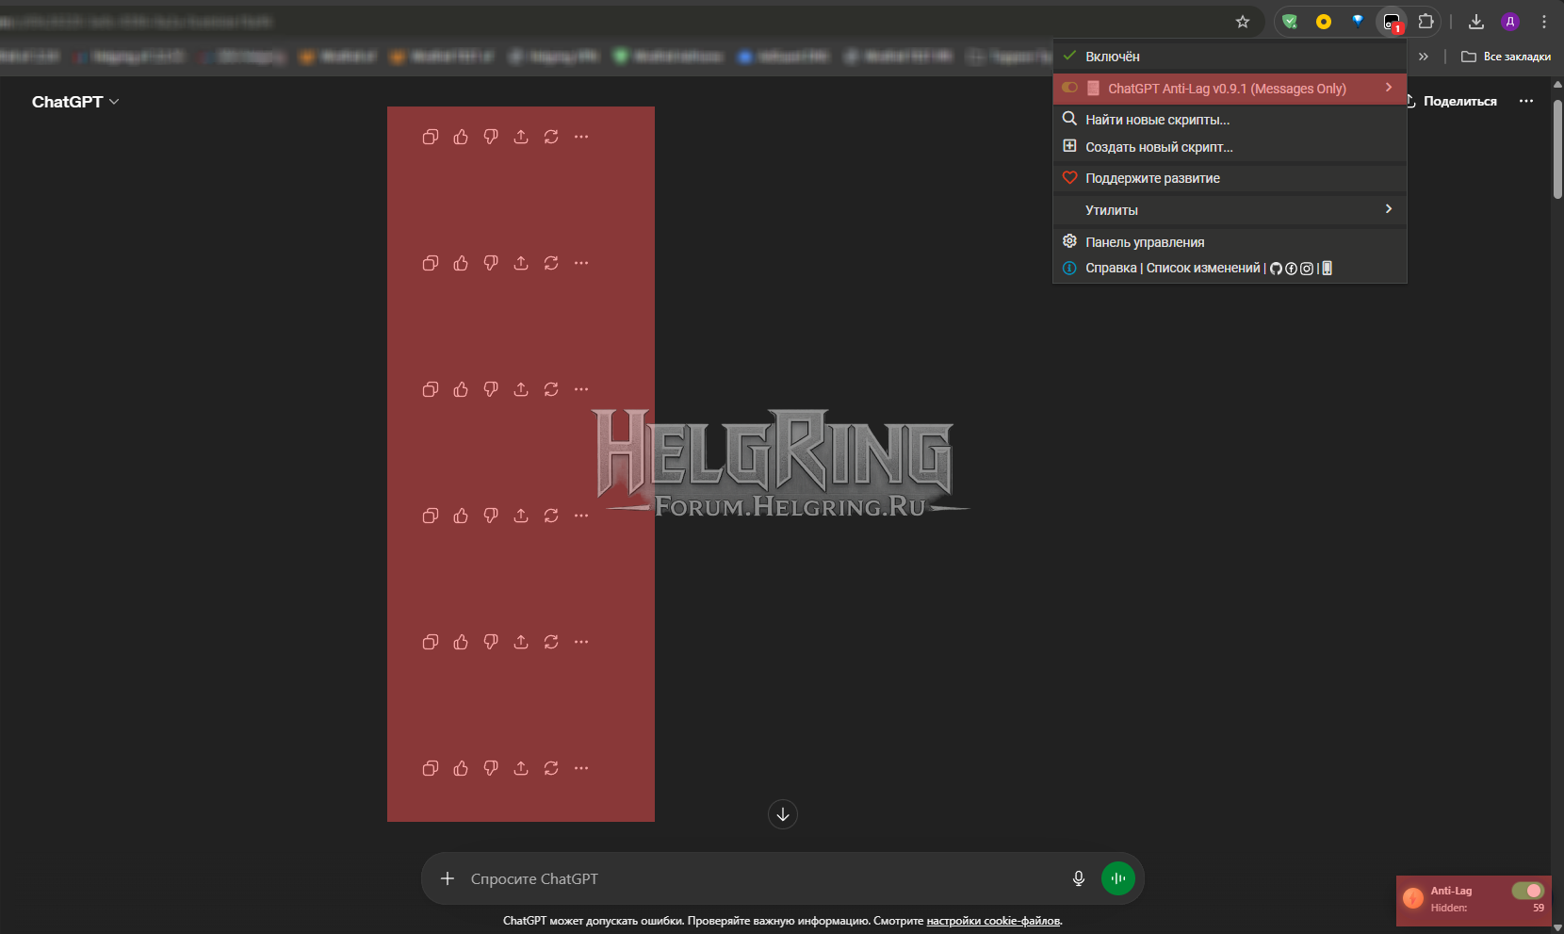Screen dimensions: 1564x934
Task: Show hidden bookmarks with the double chevron
Action: pos(1424,57)
